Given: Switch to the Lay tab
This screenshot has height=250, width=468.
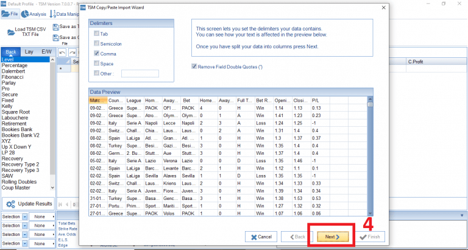Looking at the screenshot, I should pyautogui.click(x=29, y=52).
